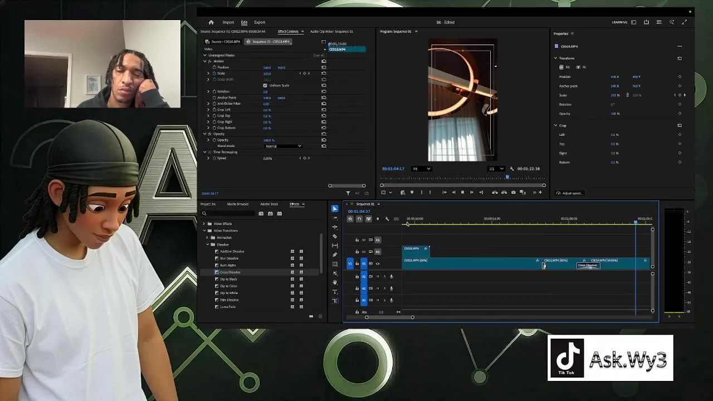
Task: Click the timeline horizontal zoom scroll bar
Action: coord(389,317)
